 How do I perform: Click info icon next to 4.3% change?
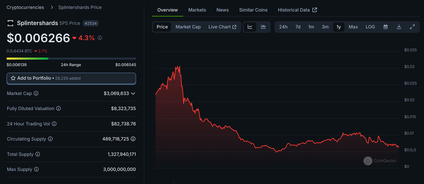tap(100, 38)
